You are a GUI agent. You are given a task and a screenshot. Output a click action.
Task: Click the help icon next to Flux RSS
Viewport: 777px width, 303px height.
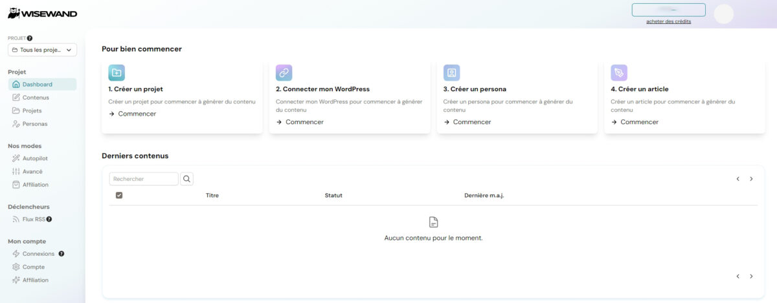pos(49,219)
